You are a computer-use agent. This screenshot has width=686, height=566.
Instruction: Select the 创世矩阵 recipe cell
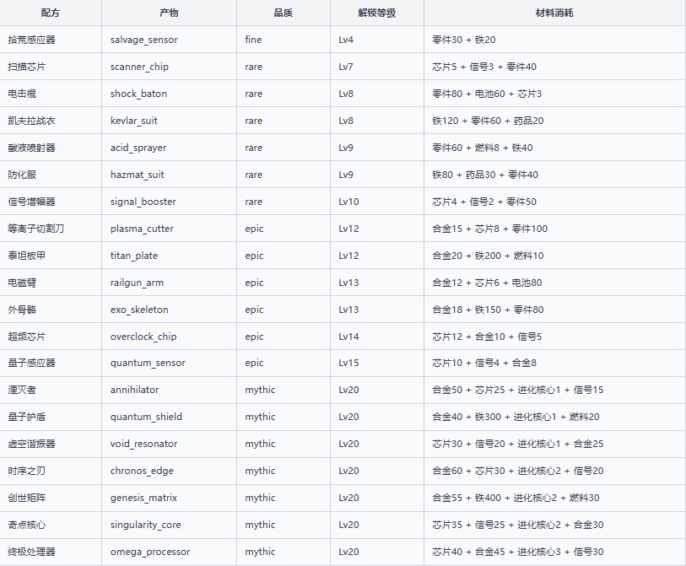(x=51, y=498)
